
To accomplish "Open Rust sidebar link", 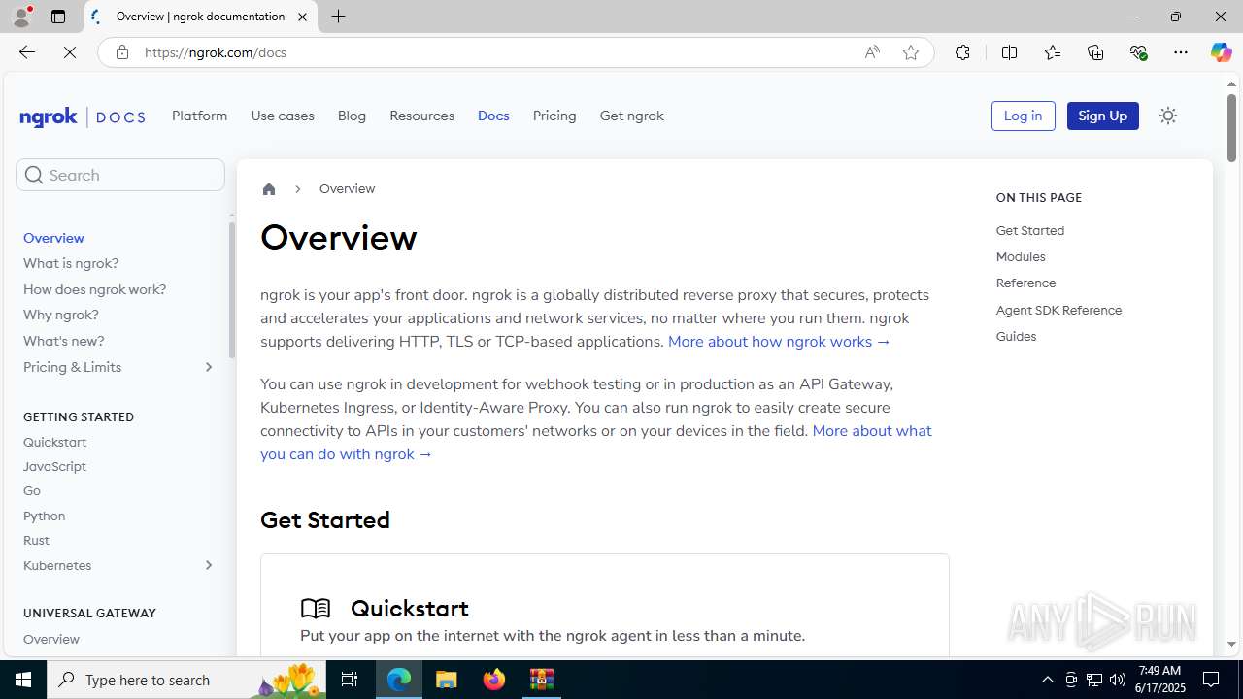I will [x=36, y=540].
